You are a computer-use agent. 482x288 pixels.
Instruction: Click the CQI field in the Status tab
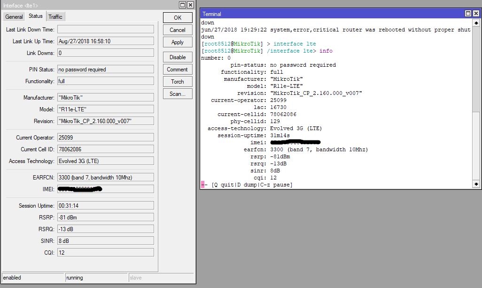(x=105, y=252)
